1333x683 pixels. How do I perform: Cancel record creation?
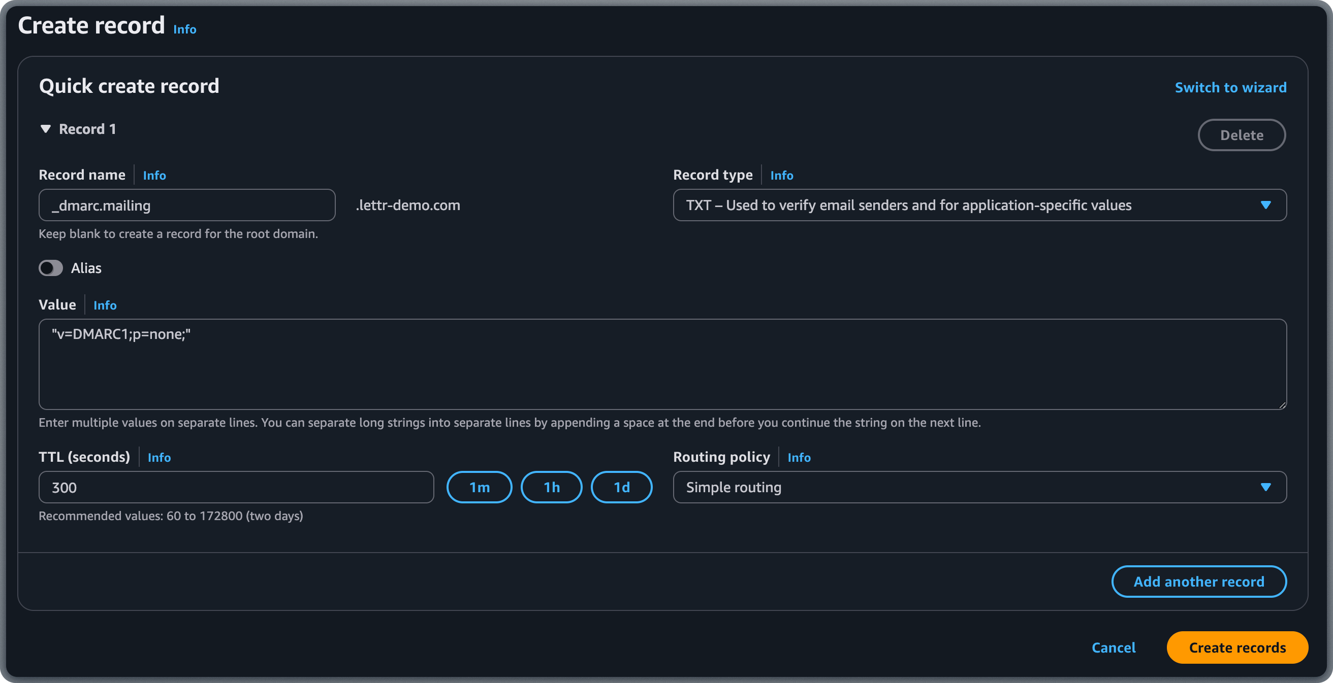[x=1114, y=647]
